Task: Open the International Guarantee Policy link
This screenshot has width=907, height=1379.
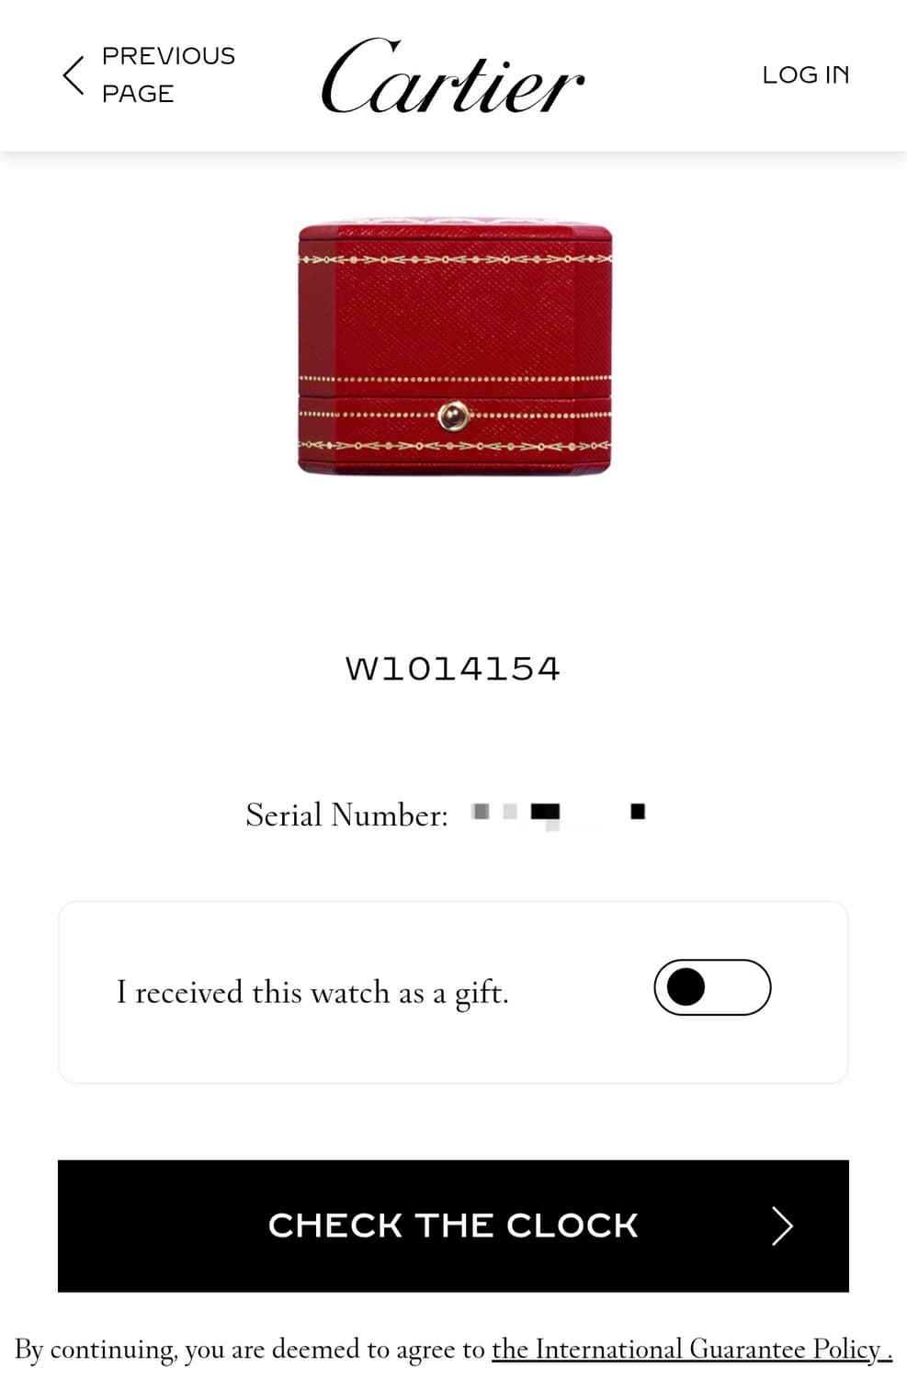Action: pos(692,1350)
